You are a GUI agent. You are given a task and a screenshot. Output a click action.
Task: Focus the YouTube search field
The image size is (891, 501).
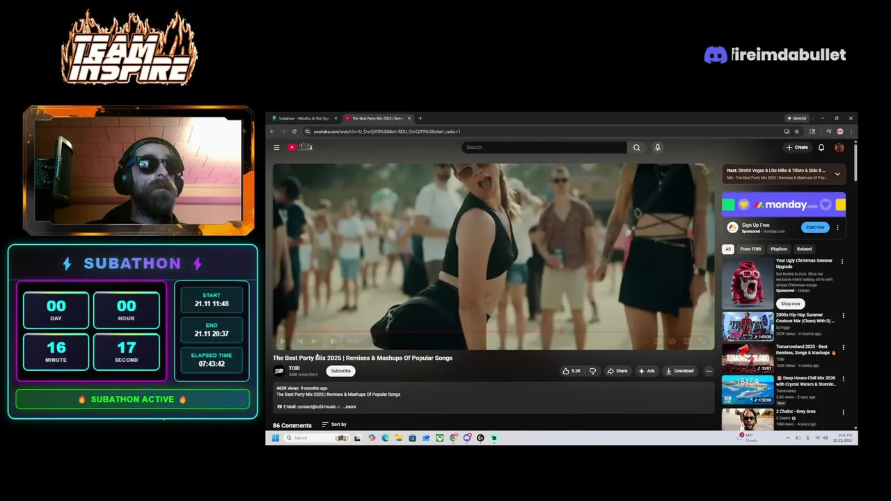click(x=544, y=148)
